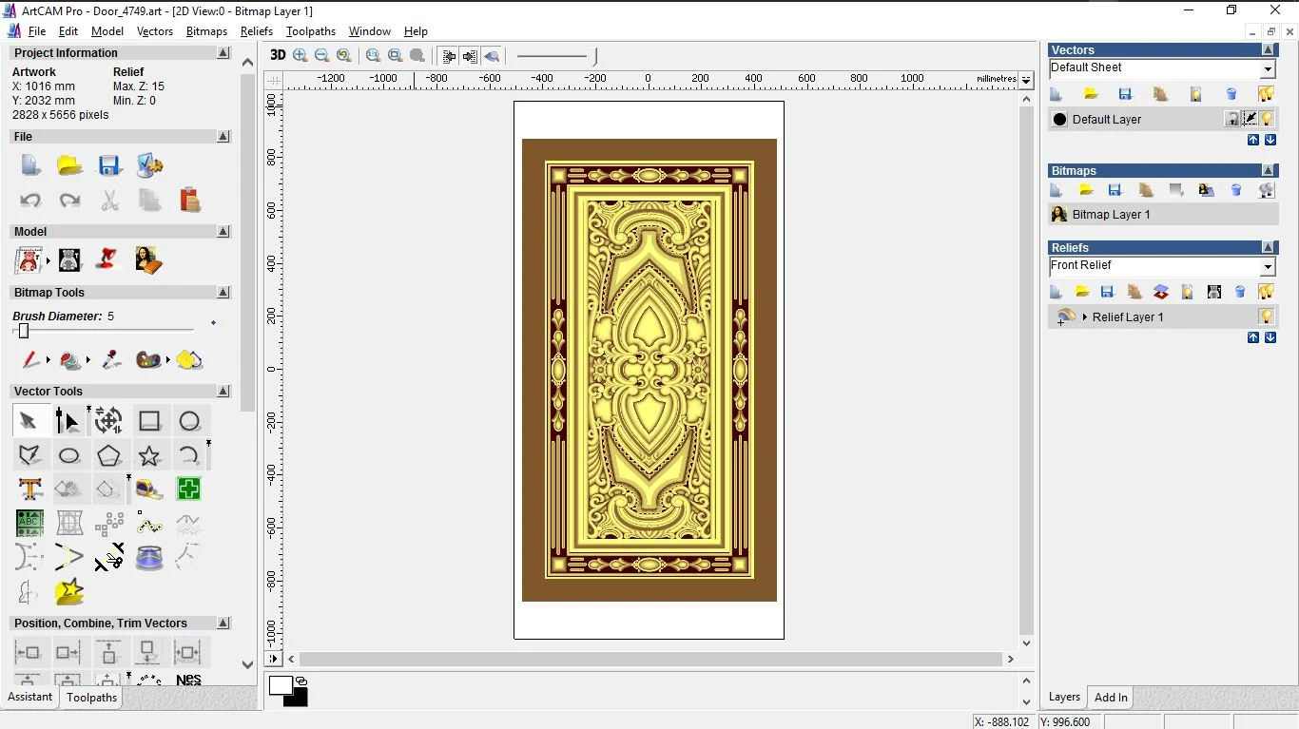1299x729 pixels.
Task: Open the Add In tab
Action: click(x=1111, y=698)
